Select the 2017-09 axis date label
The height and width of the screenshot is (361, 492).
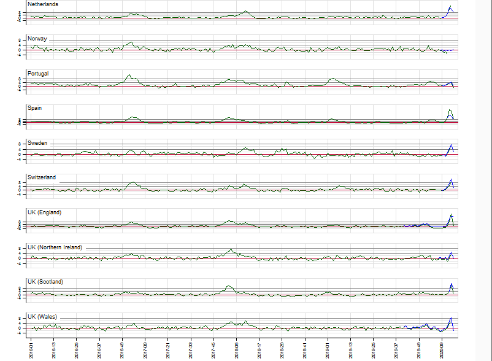(x=145, y=346)
